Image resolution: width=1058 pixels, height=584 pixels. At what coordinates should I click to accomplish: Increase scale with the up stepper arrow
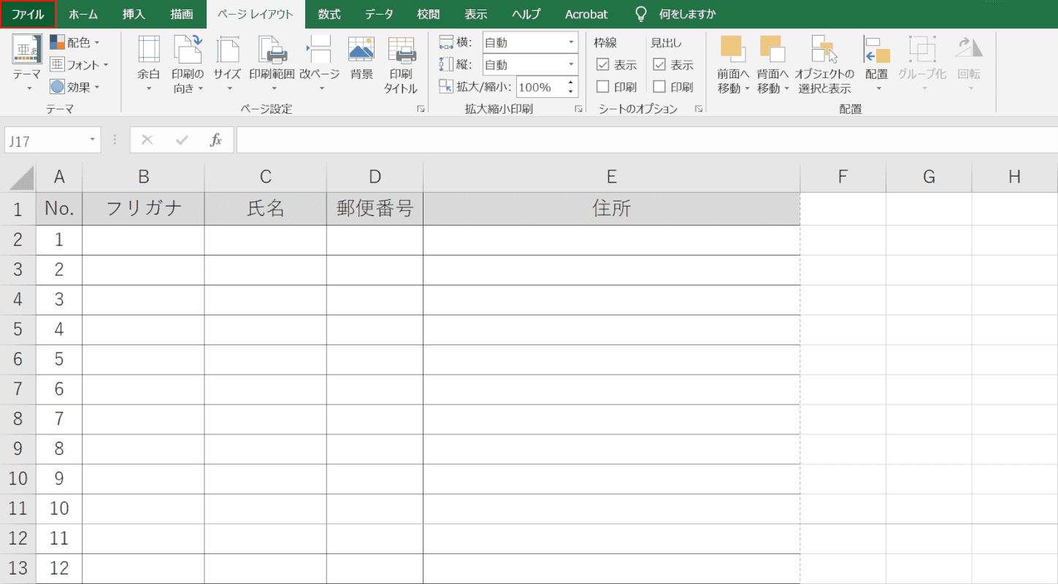click(x=570, y=82)
